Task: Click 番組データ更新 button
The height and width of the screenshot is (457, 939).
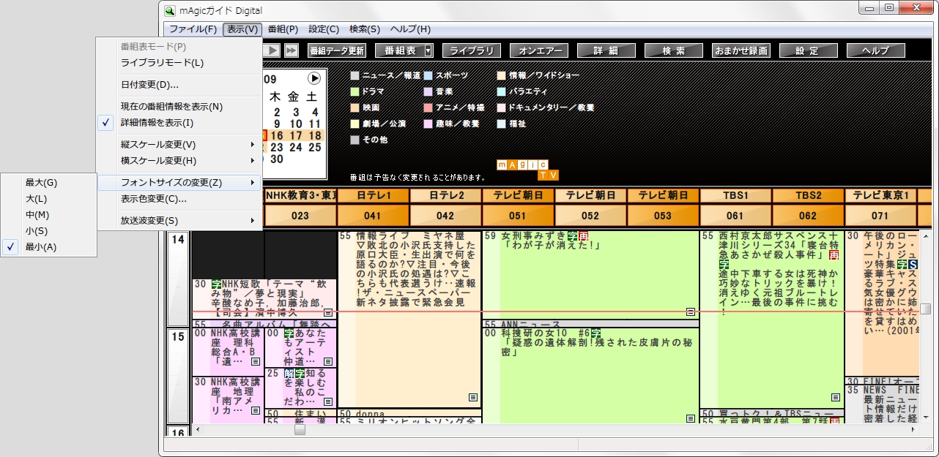Action: click(336, 50)
